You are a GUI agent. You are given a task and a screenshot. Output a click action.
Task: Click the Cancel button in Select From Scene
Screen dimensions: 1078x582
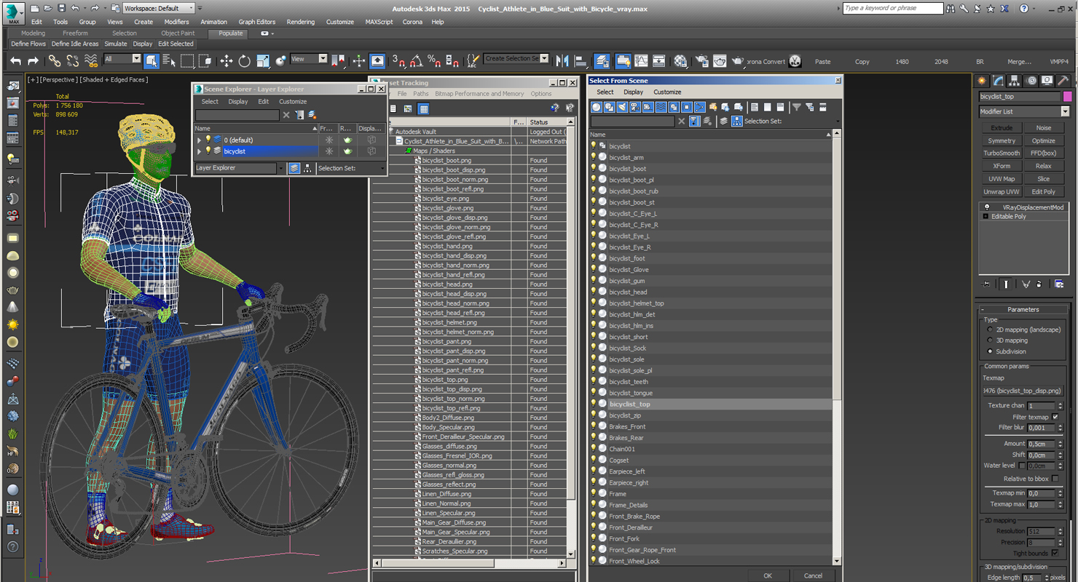click(x=813, y=575)
